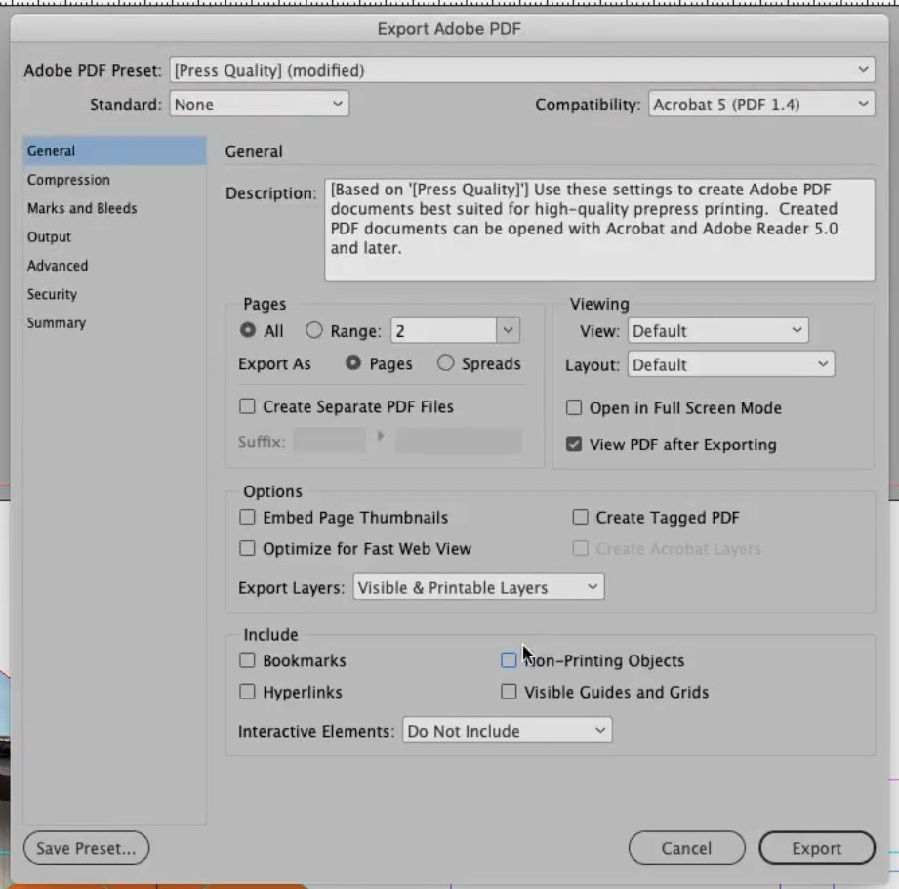Choose Export As Pages radio

(x=353, y=362)
